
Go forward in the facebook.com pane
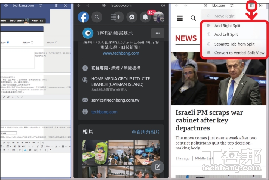tap(88, 6)
